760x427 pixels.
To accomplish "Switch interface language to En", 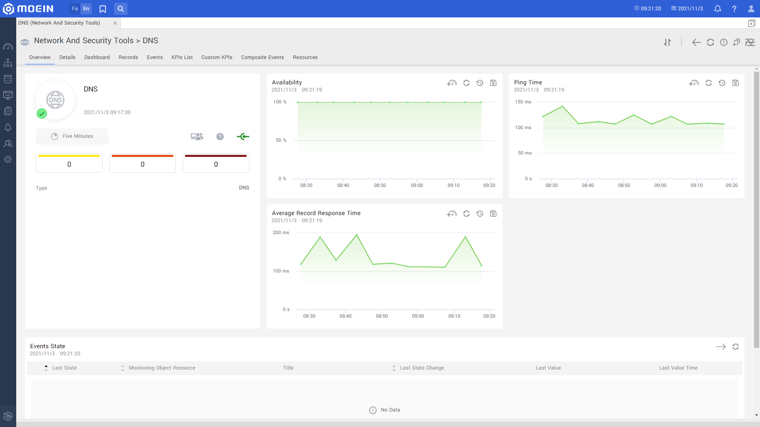I will pos(86,9).
